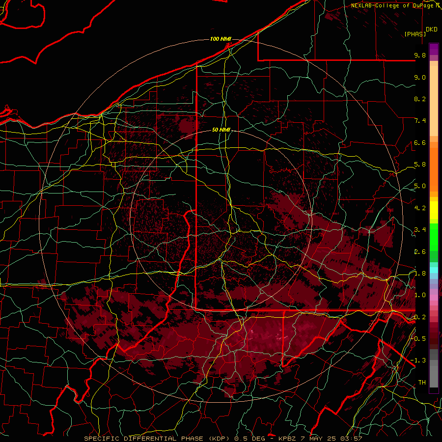Screen dimensions: 442x442
Task: Click the 100 NMI range ring label
Action: 221,39
